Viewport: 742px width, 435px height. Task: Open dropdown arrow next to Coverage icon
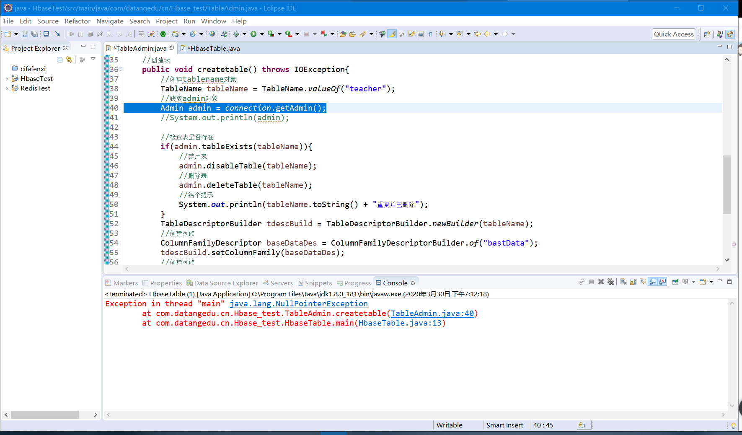click(x=279, y=34)
